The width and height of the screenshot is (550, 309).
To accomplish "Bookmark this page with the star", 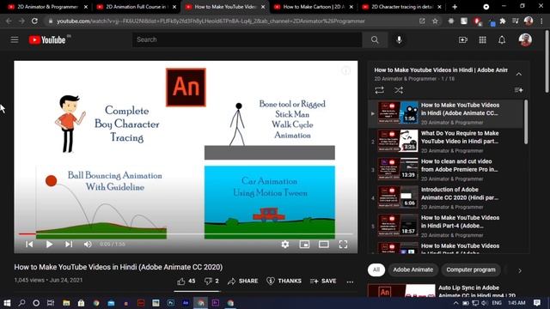I will pos(435,21).
